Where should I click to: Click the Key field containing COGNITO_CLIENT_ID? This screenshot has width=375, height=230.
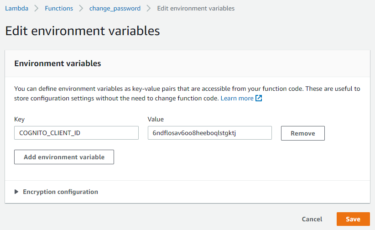pyautogui.click(x=76, y=133)
